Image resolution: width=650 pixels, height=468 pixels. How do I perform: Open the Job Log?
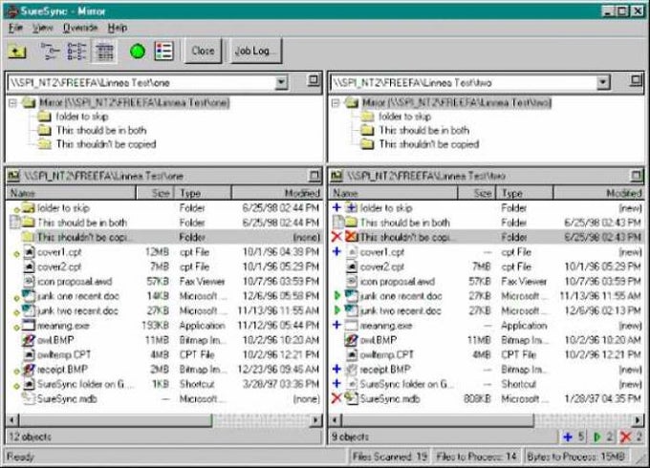click(x=255, y=51)
